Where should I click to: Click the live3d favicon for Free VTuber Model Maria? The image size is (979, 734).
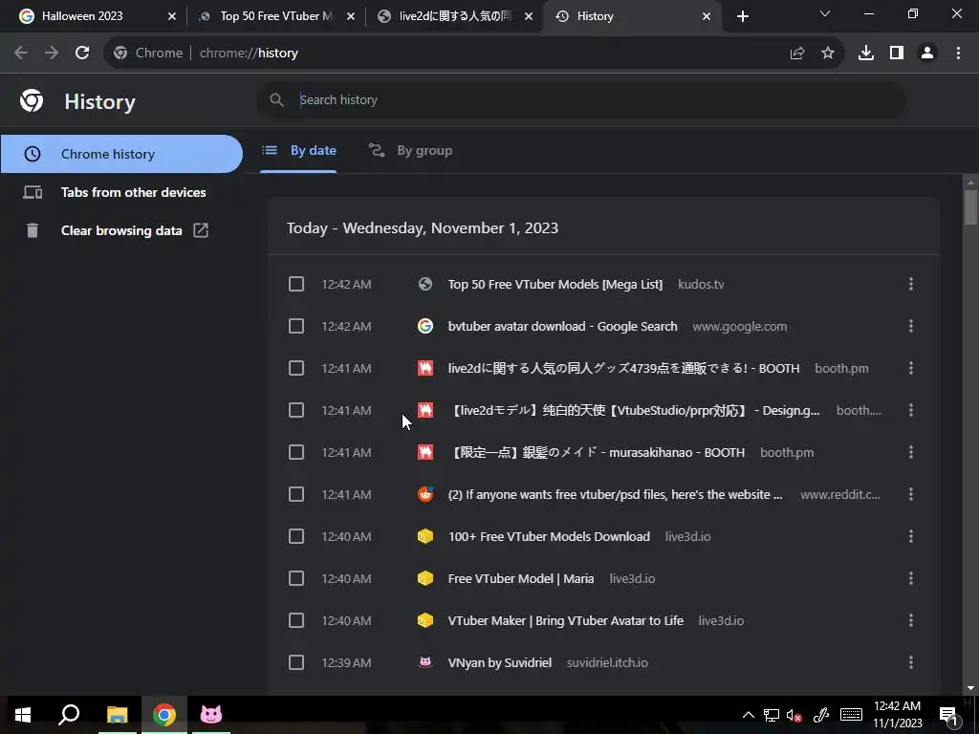[425, 578]
